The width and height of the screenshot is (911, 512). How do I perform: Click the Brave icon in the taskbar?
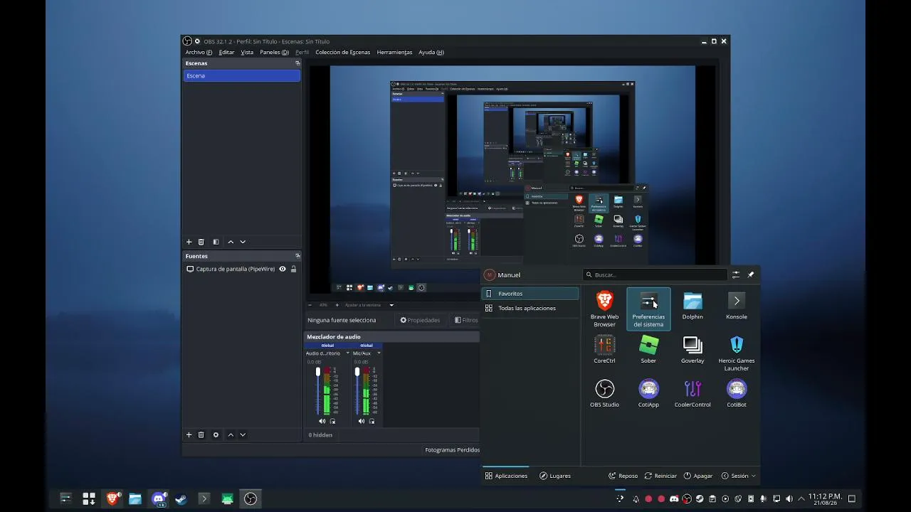click(x=112, y=498)
